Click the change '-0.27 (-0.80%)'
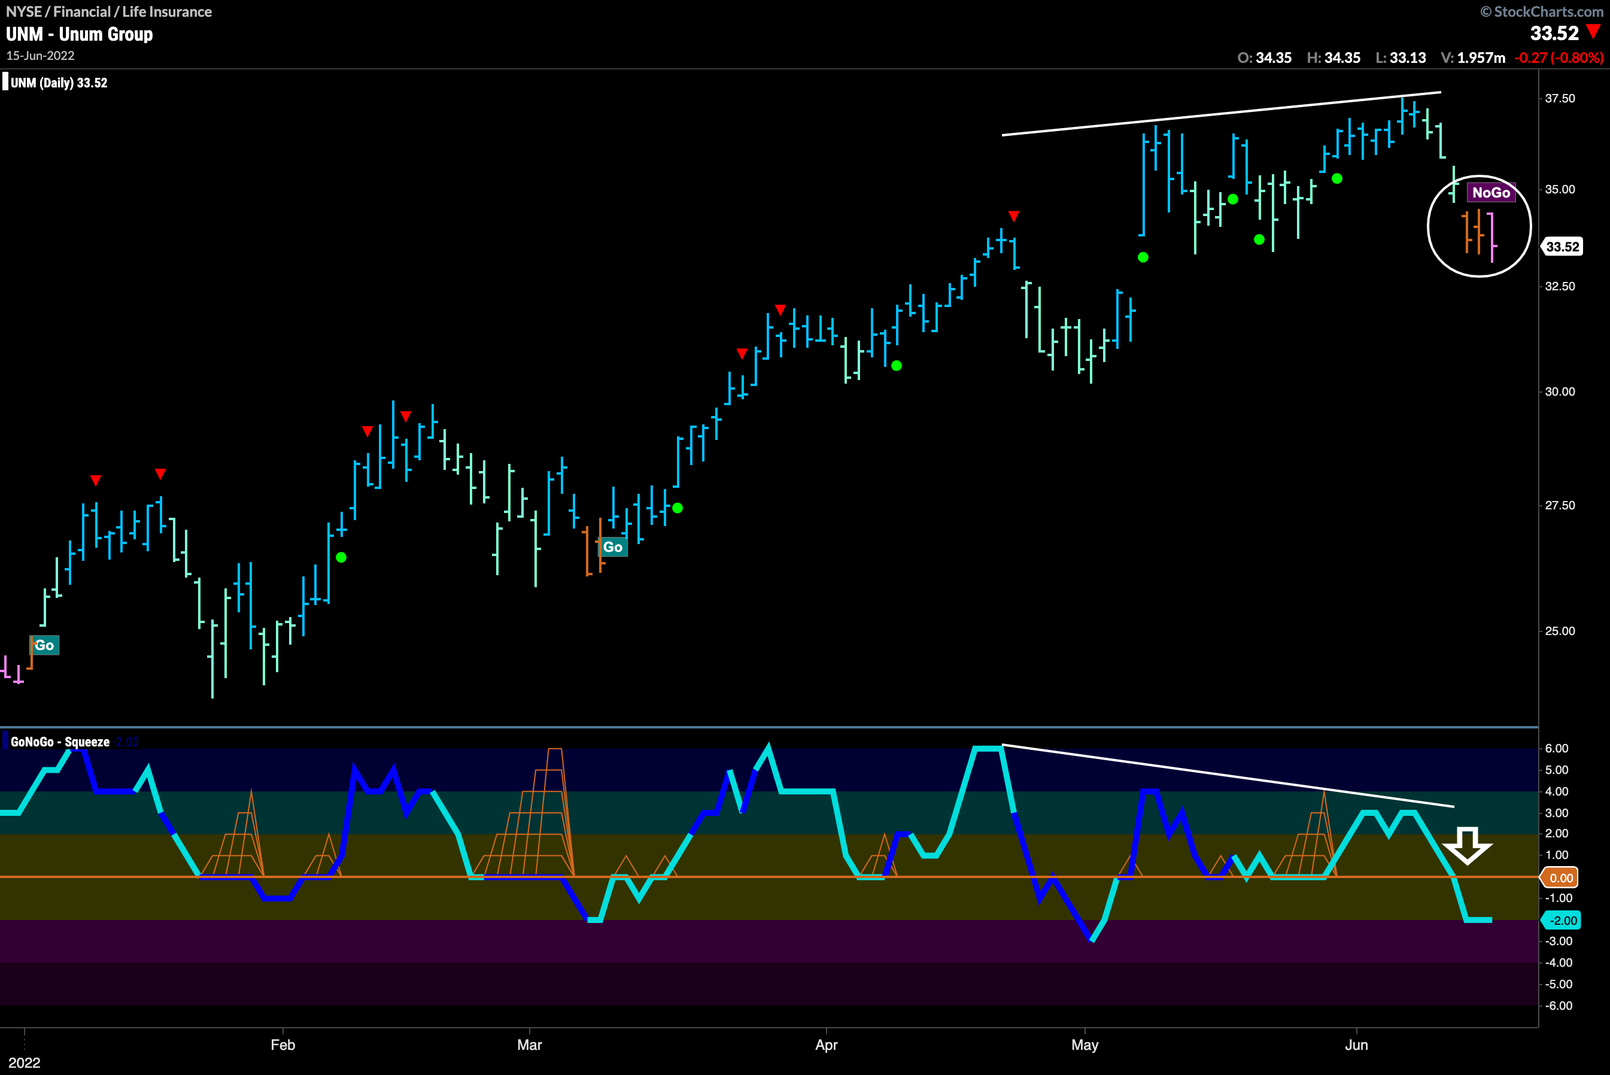Screen dimensions: 1610x1075 (x=1559, y=57)
